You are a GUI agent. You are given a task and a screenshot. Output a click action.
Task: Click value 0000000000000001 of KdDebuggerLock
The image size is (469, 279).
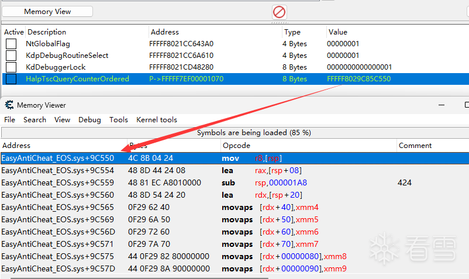(x=359, y=67)
